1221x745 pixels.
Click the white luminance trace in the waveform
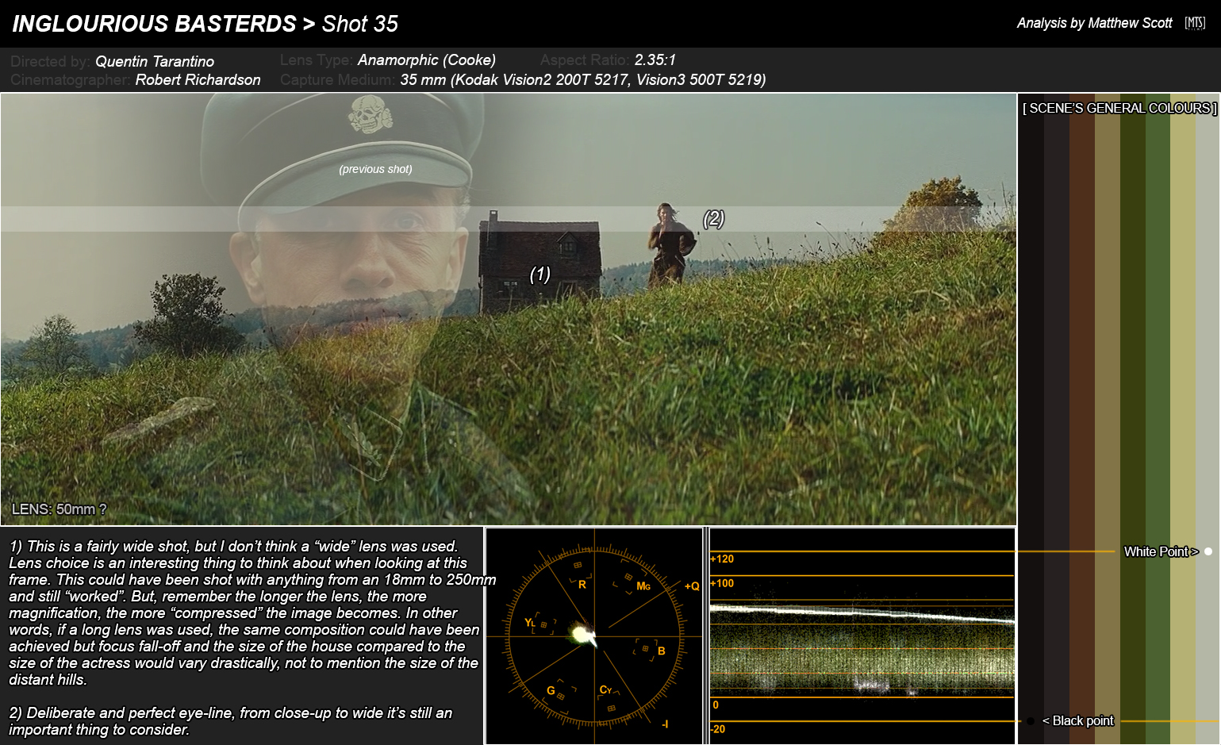862,613
